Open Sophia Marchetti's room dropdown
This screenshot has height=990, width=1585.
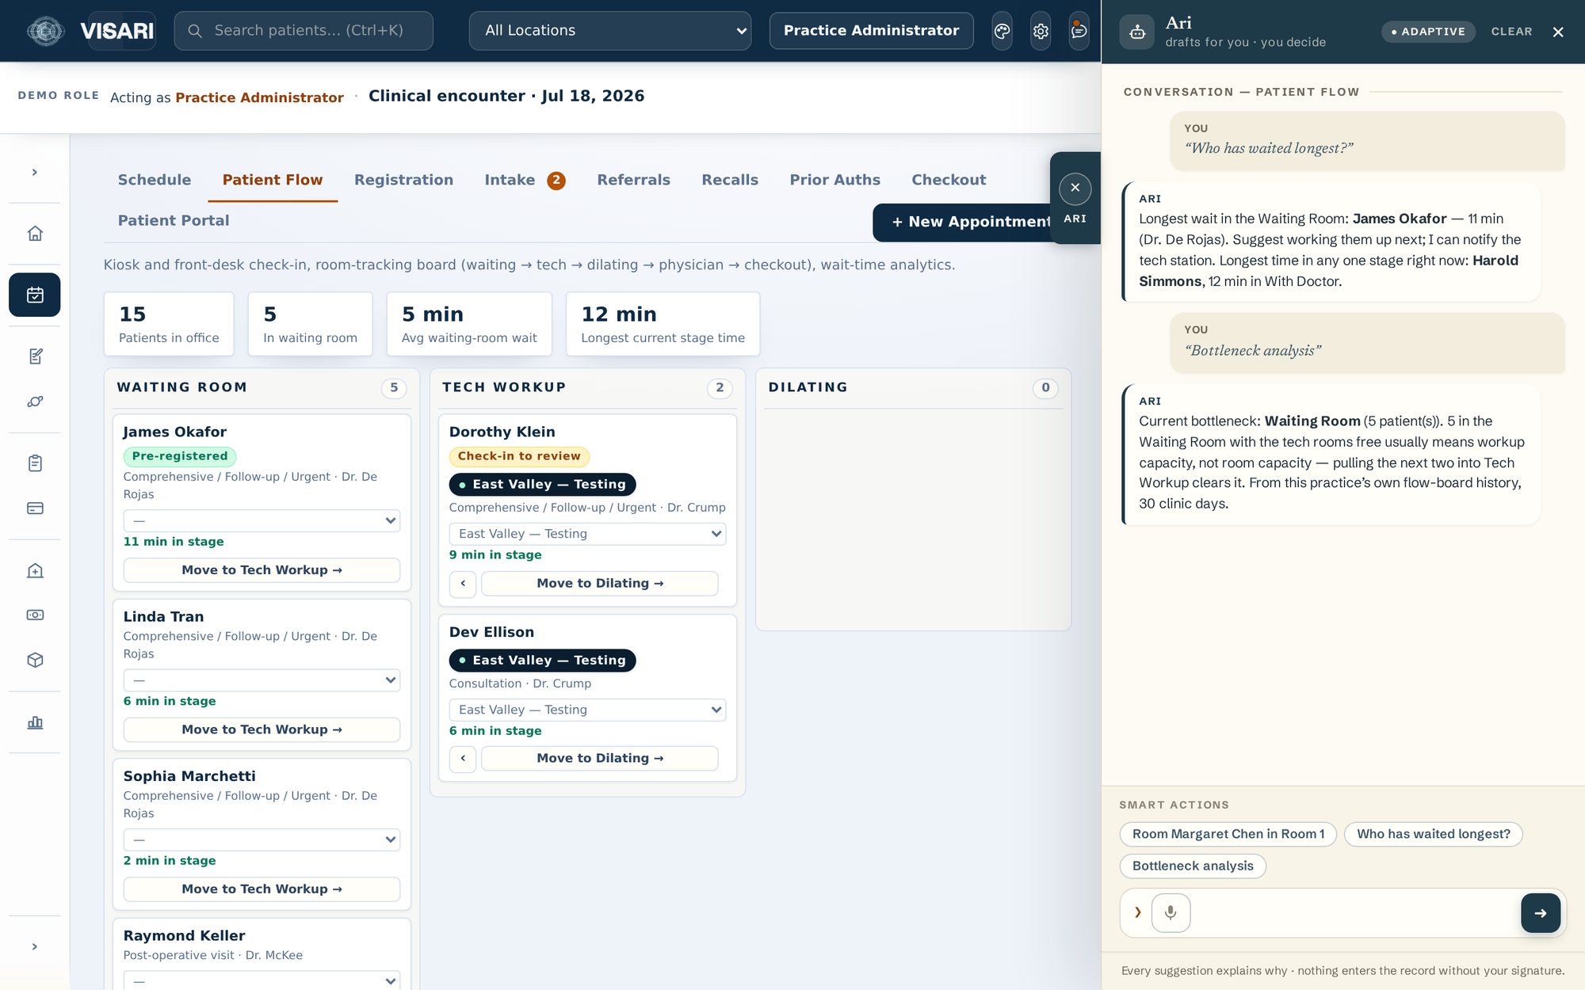(262, 840)
